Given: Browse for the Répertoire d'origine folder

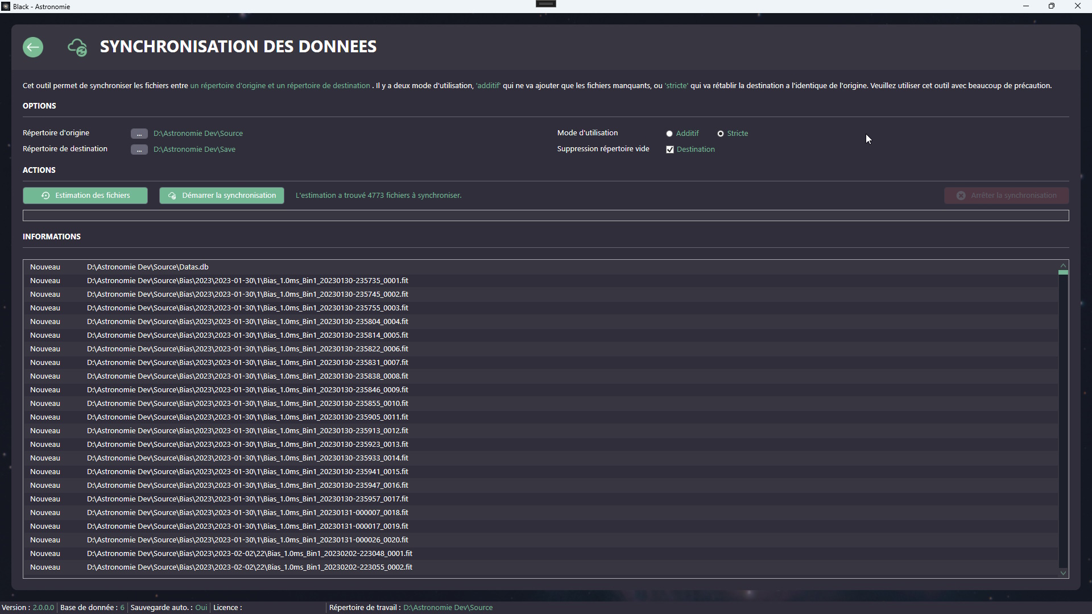Looking at the screenshot, I should [x=139, y=134].
